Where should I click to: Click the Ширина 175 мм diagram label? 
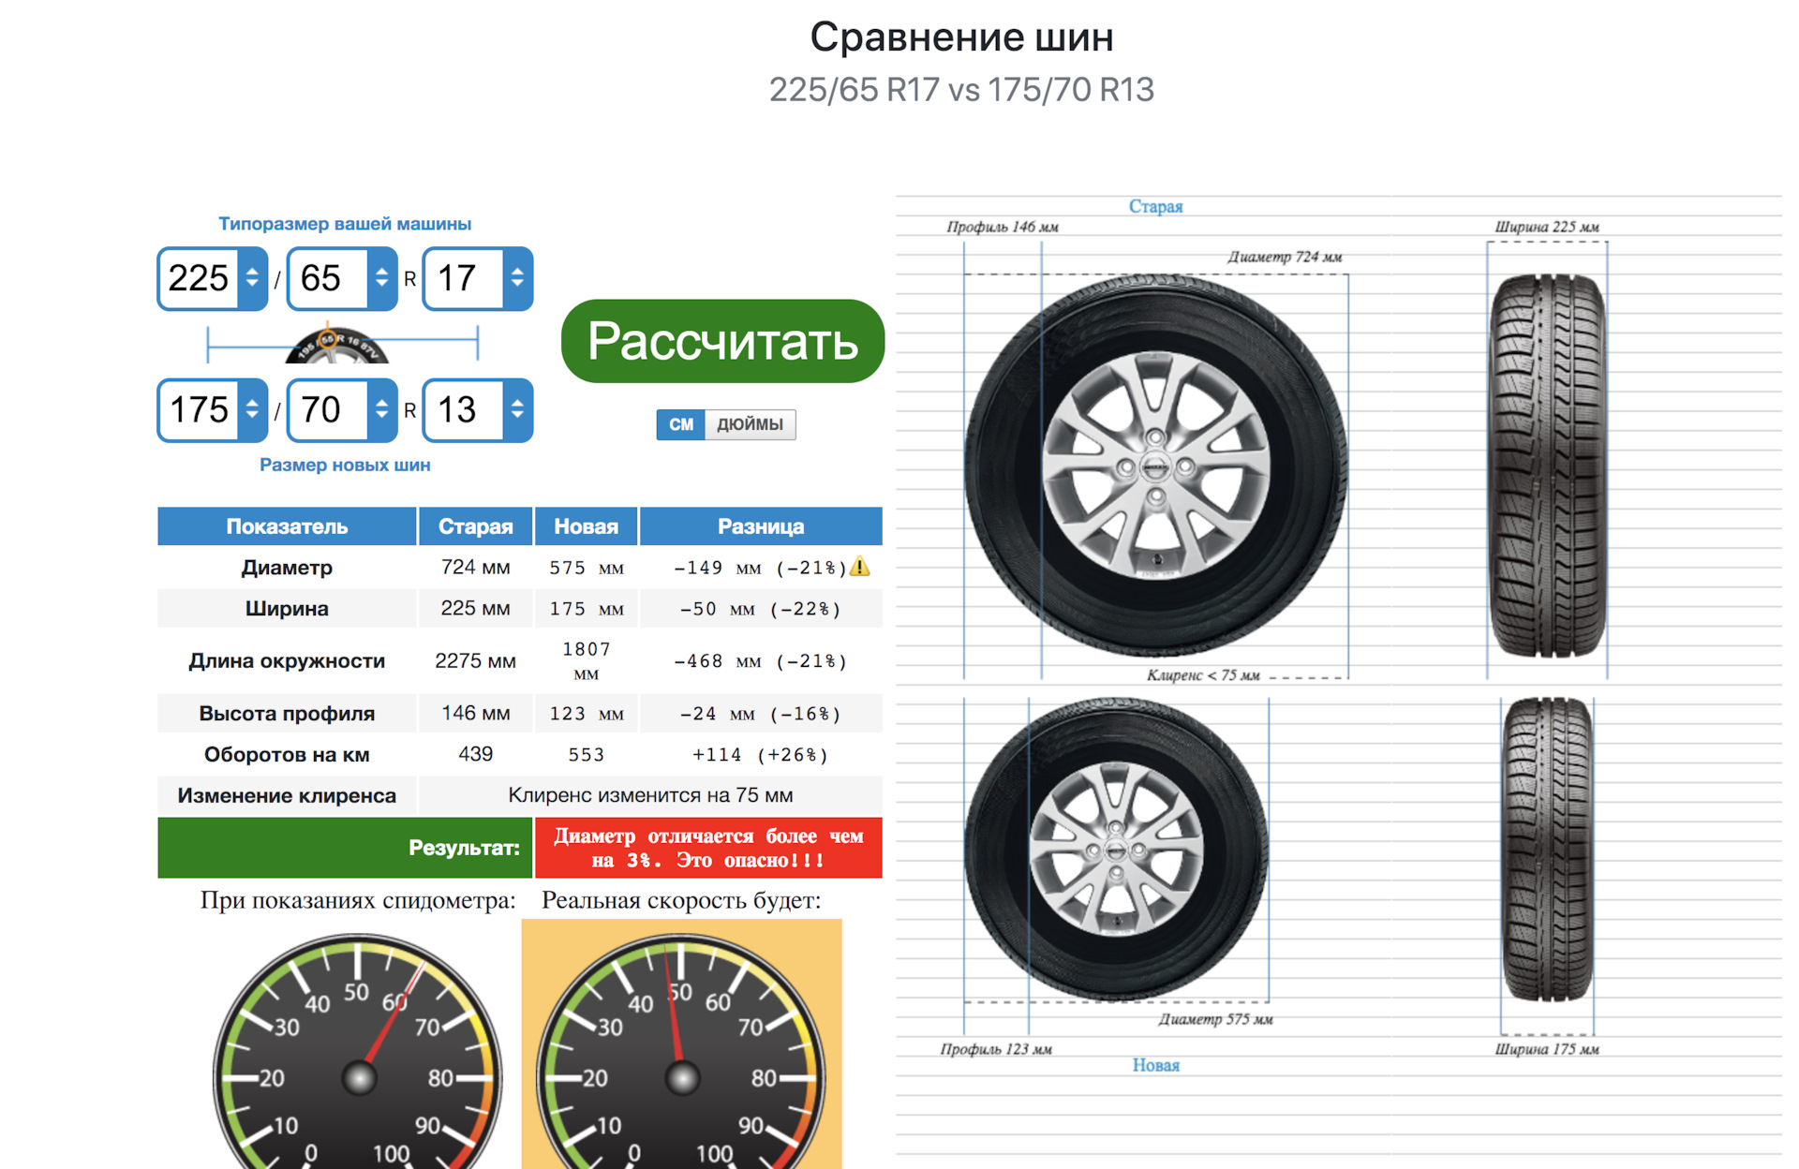1547,1049
